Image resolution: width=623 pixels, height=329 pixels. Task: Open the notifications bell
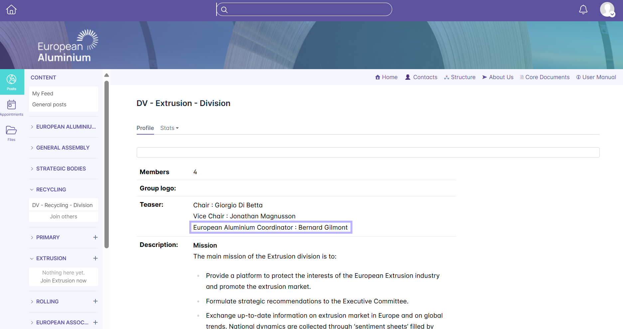(583, 10)
